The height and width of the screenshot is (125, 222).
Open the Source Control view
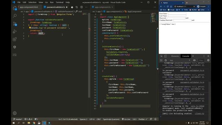click(x=15, y=24)
